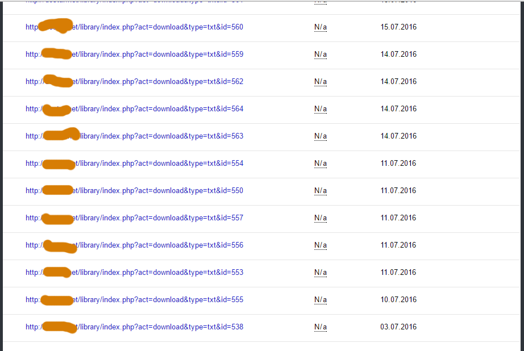Open the library link ending in id=538
Image resolution: width=524 pixels, height=351 pixels.
point(159,327)
